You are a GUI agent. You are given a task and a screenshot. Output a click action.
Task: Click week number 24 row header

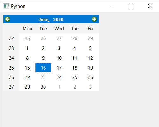[x=11, y=58]
